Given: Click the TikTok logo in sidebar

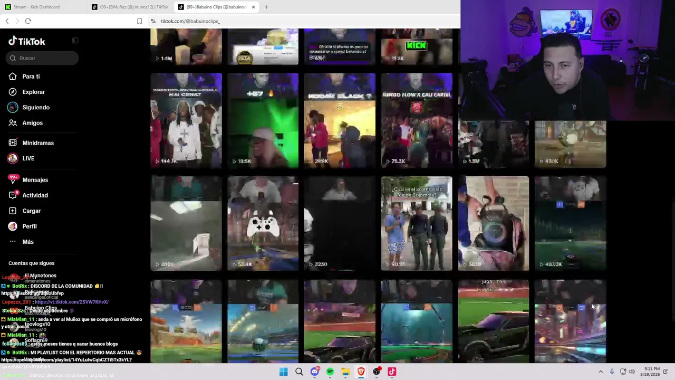Looking at the screenshot, I should 27,41.
